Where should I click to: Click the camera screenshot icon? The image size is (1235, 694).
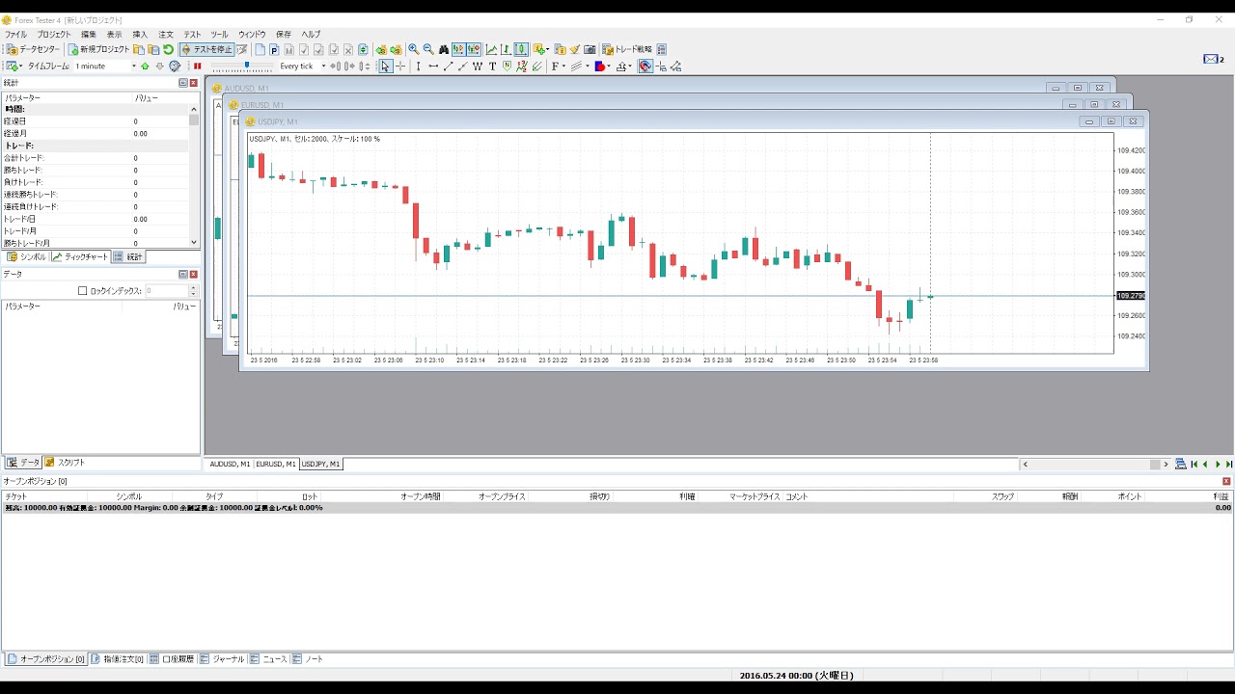click(590, 49)
